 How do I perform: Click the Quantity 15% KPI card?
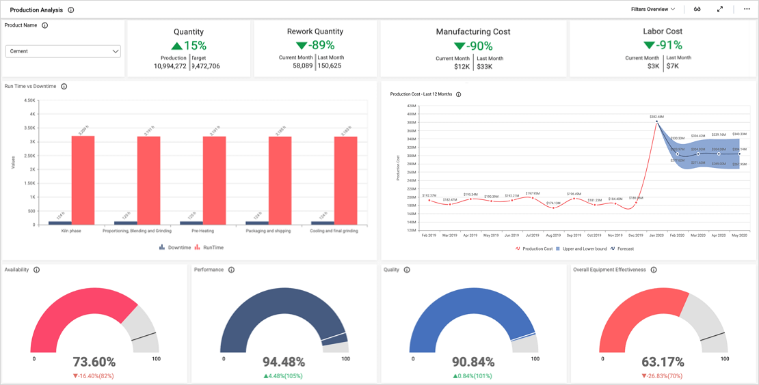[x=189, y=48]
